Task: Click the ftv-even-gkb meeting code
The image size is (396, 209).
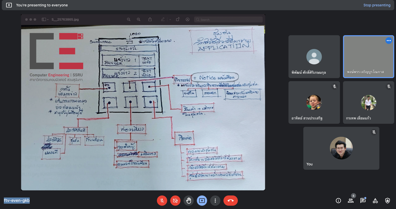Action: 17,201
